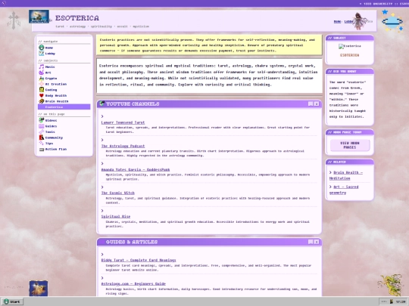Minimize the YouTube Channels panel

[x=311, y=104]
